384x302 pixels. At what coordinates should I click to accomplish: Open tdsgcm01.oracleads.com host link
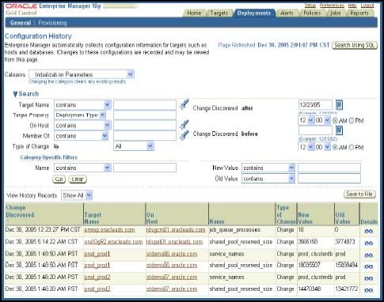click(x=176, y=230)
